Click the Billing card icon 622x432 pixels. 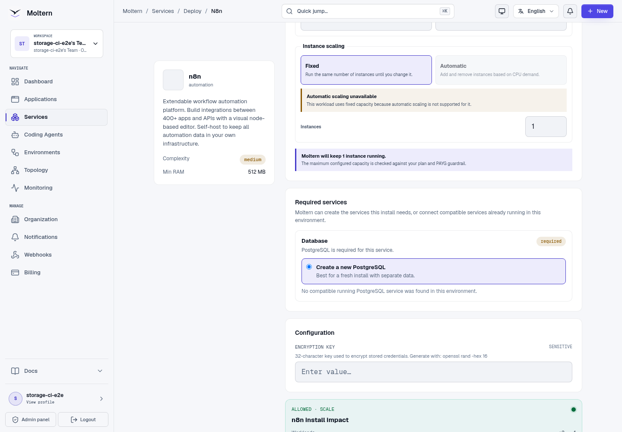pos(15,273)
